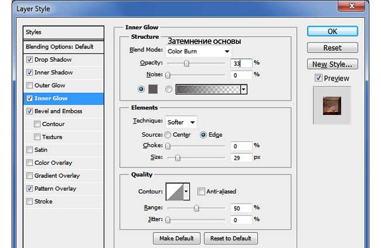Open the gray glow color swatch
The width and height of the screenshot is (381, 248).
(153, 89)
